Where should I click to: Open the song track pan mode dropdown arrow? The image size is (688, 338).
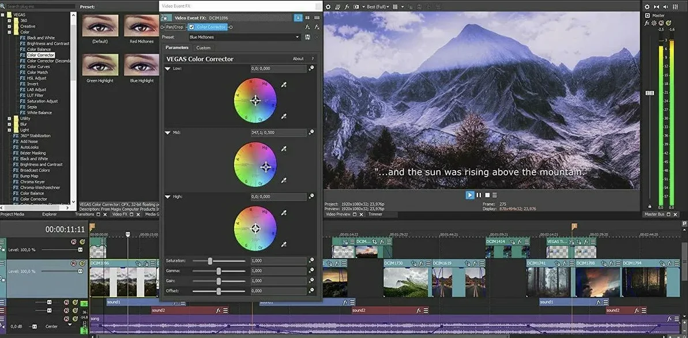pyautogui.click(x=70, y=325)
